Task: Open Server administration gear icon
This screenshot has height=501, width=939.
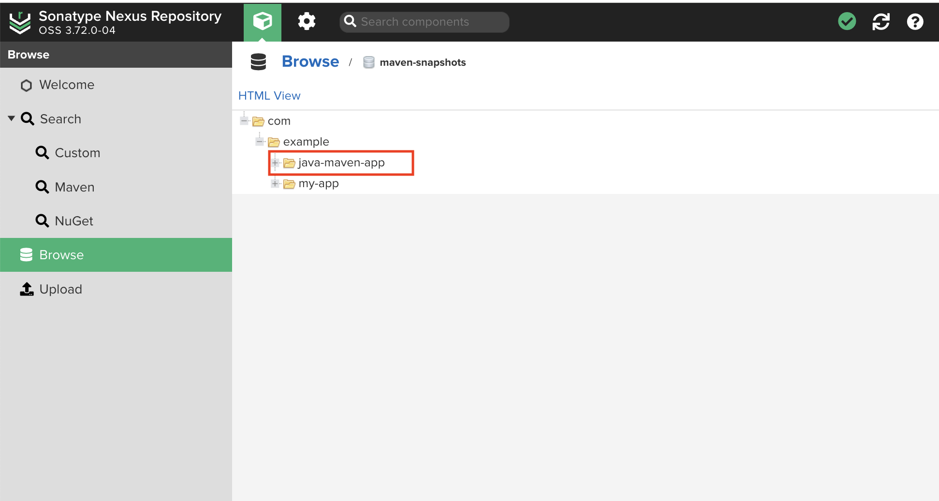Action: point(307,22)
